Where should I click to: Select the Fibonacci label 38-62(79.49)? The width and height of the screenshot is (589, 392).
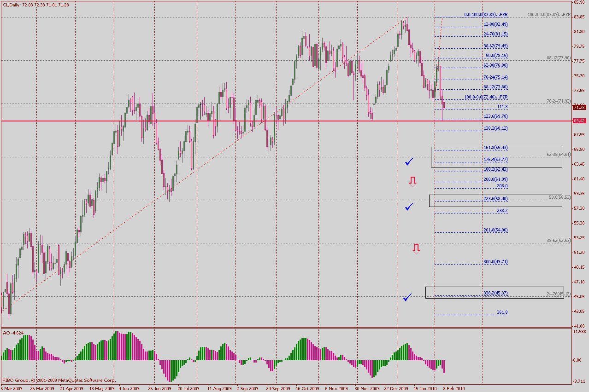495,46
